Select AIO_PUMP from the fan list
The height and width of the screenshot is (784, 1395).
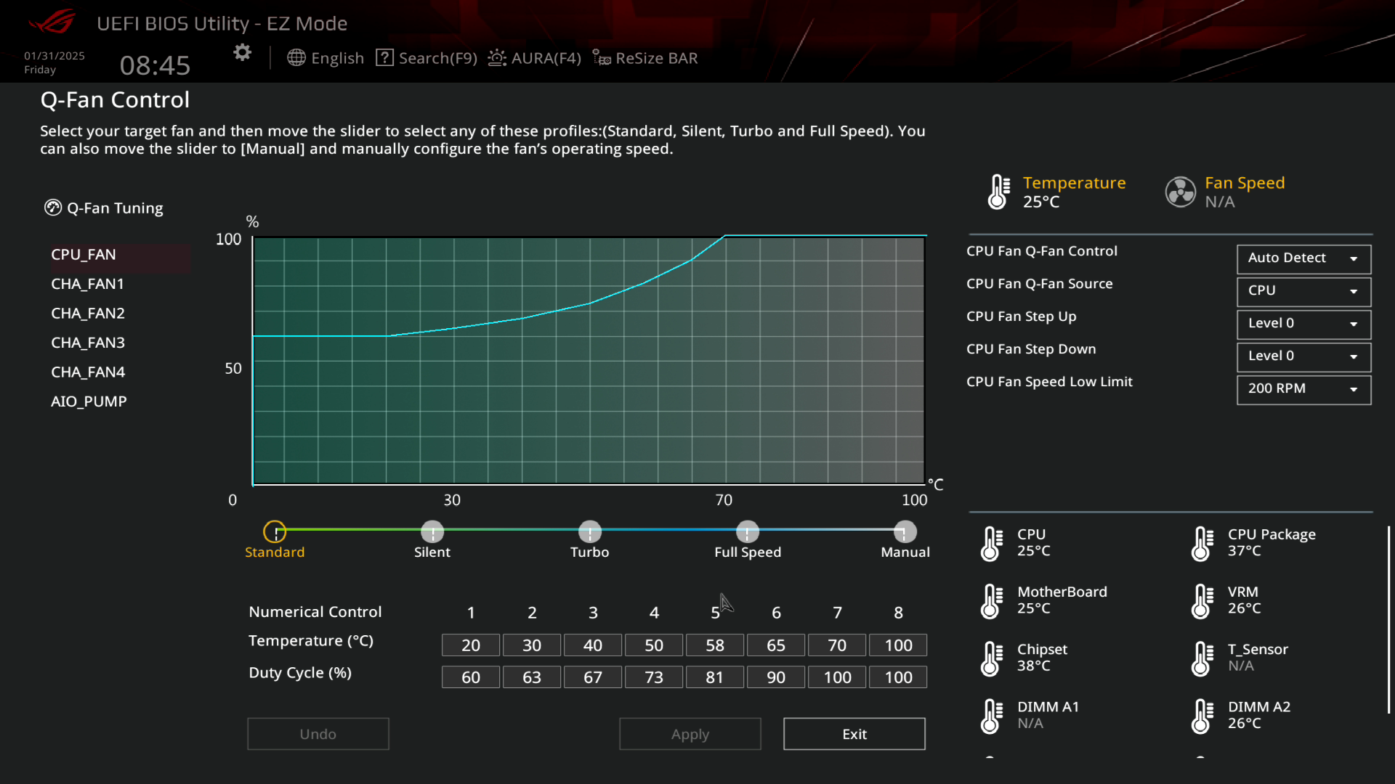click(x=87, y=400)
